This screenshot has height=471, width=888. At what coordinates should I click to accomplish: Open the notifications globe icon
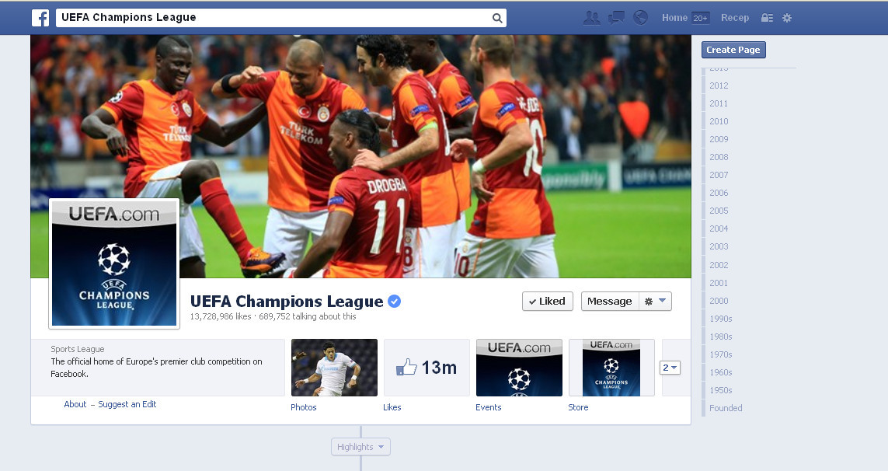(640, 18)
